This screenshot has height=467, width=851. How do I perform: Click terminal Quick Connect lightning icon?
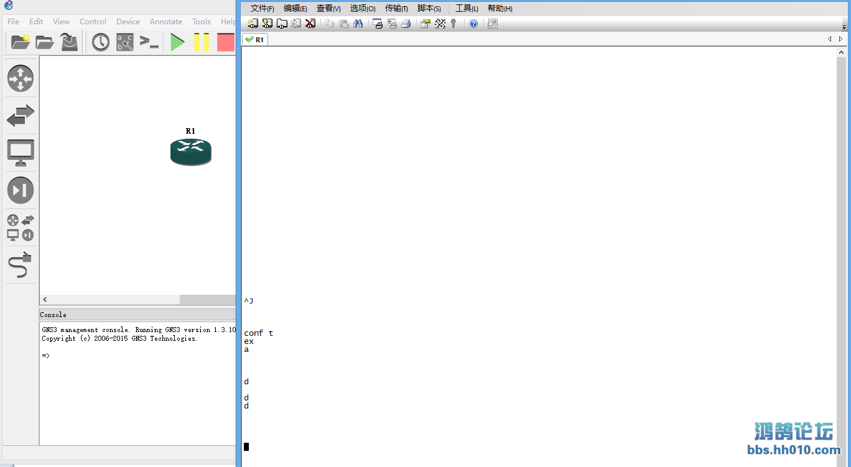click(267, 24)
